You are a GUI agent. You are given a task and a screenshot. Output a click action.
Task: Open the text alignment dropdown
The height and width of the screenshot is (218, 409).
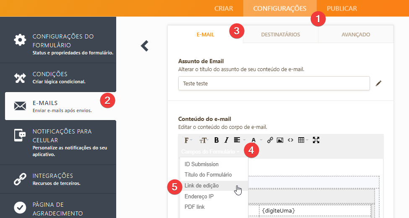[239, 140]
